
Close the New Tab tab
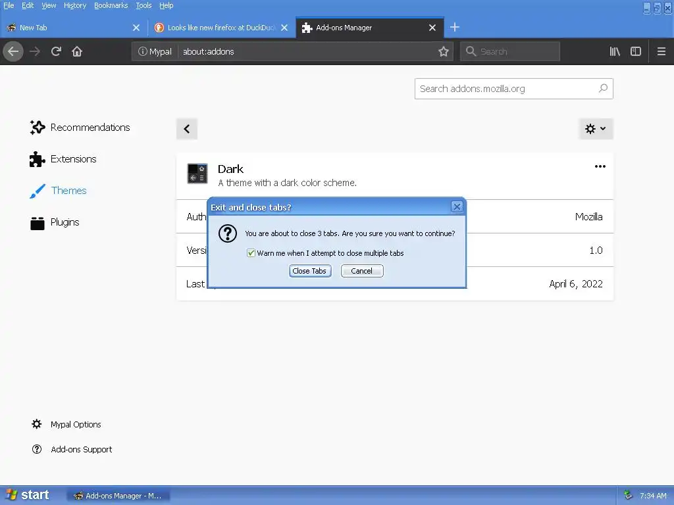136,28
